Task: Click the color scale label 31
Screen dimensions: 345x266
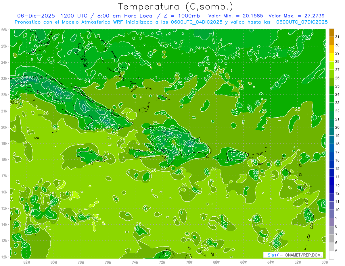Action: (x=338, y=37)
